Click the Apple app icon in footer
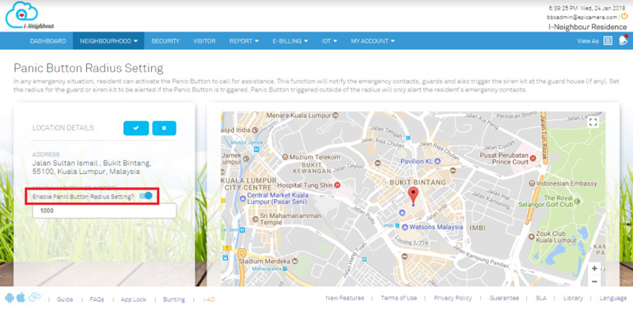 click(21, 298)
